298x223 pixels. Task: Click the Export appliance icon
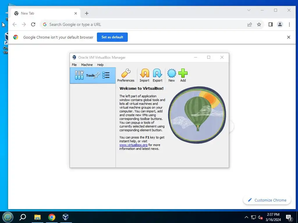click(157, 75)
